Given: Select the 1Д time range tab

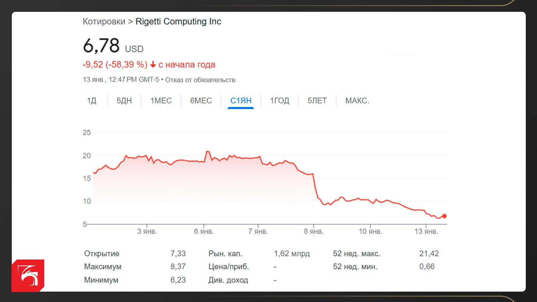Looking at the screenshot, I should coord(92,101).
